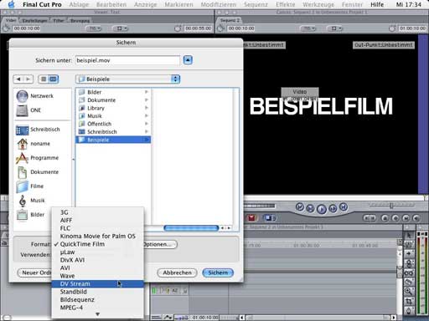Click the horizontal scrollbar in the file browser
Screen dimensions: 429x321
[x=191, y=228]
